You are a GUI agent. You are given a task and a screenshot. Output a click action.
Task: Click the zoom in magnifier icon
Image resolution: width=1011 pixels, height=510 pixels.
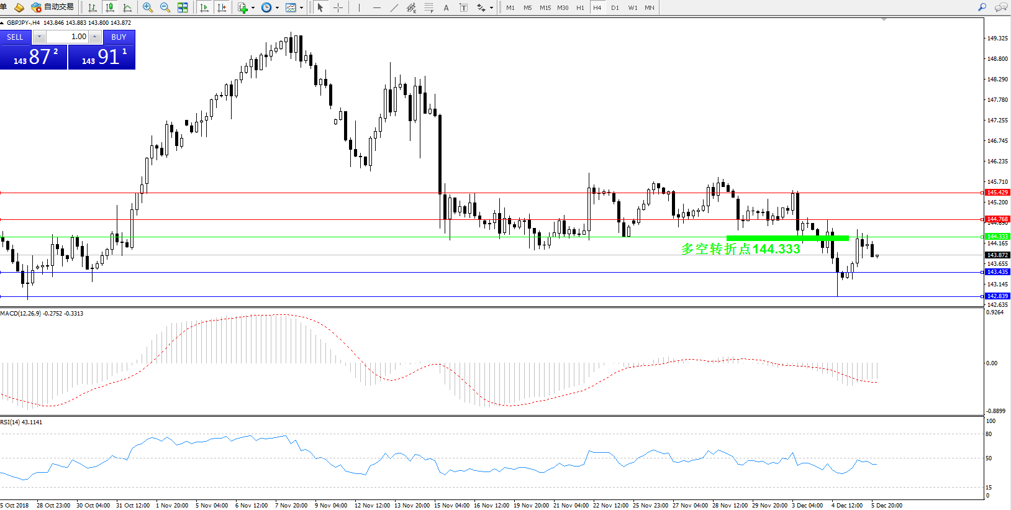coord(148,7)
